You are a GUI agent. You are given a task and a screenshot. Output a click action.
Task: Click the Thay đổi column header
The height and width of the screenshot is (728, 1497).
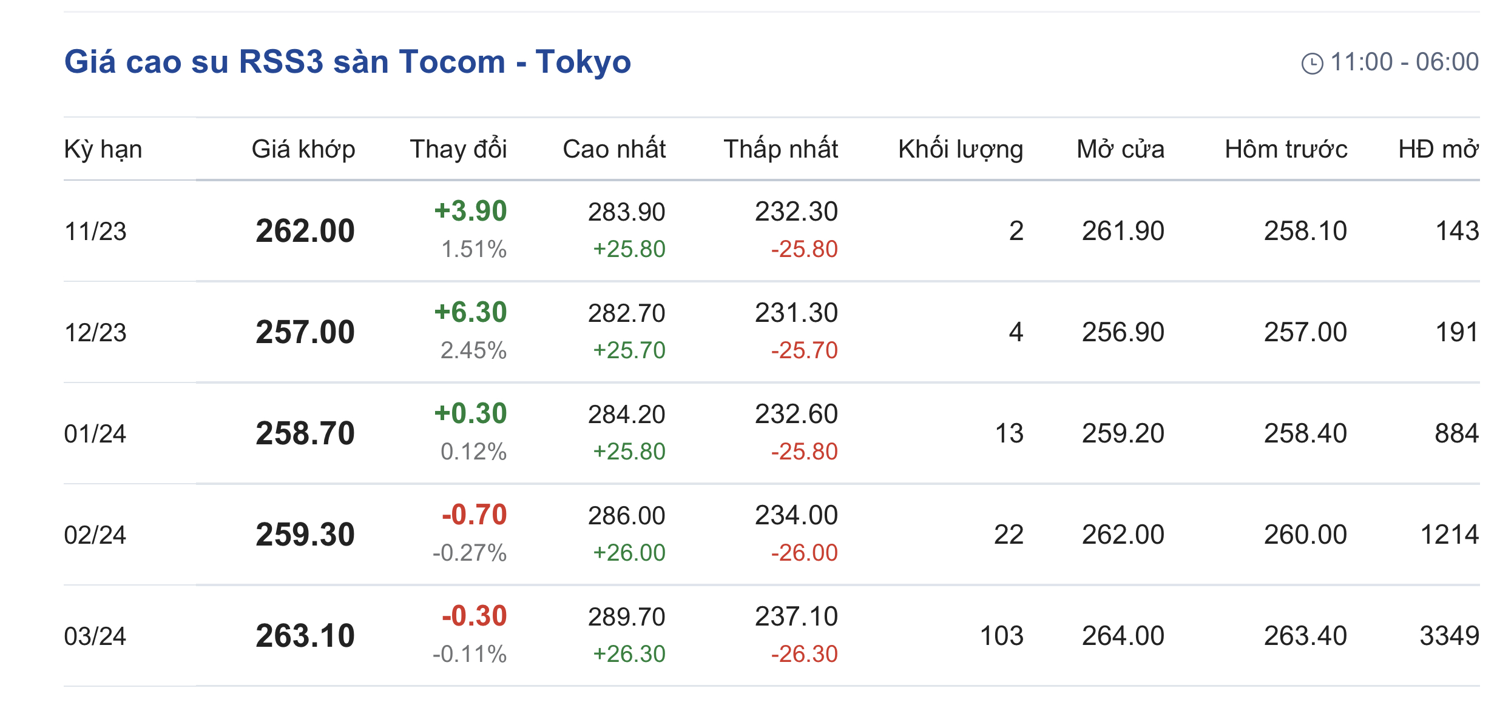pyautogui.click(x=458, y=149)
